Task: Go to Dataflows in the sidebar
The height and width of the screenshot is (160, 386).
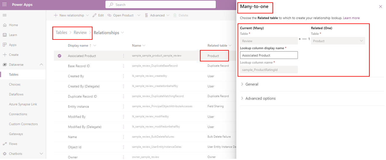Action: click(16, 94)
